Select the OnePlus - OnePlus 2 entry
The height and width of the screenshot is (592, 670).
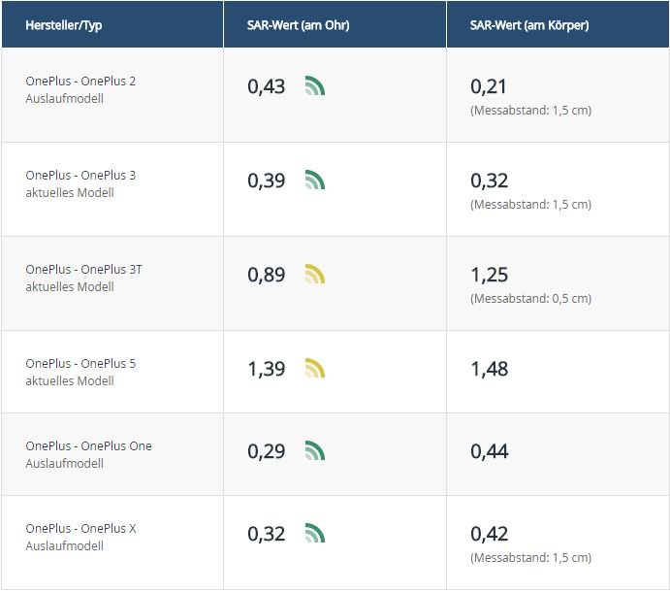coord(80,81)
